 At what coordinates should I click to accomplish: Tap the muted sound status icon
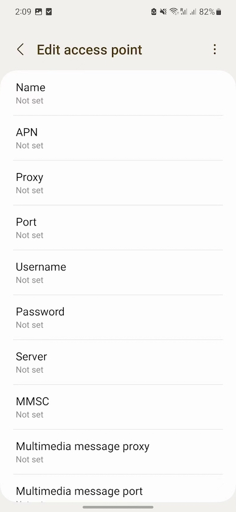163,12
